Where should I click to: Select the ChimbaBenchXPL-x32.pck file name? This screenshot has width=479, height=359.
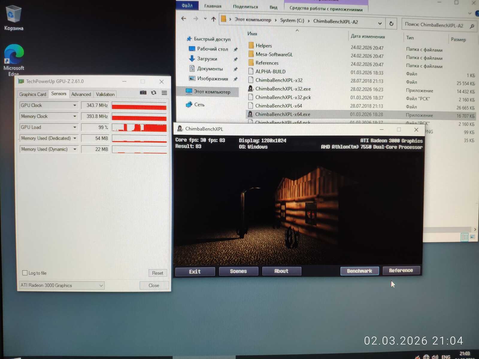pos(283,97)
